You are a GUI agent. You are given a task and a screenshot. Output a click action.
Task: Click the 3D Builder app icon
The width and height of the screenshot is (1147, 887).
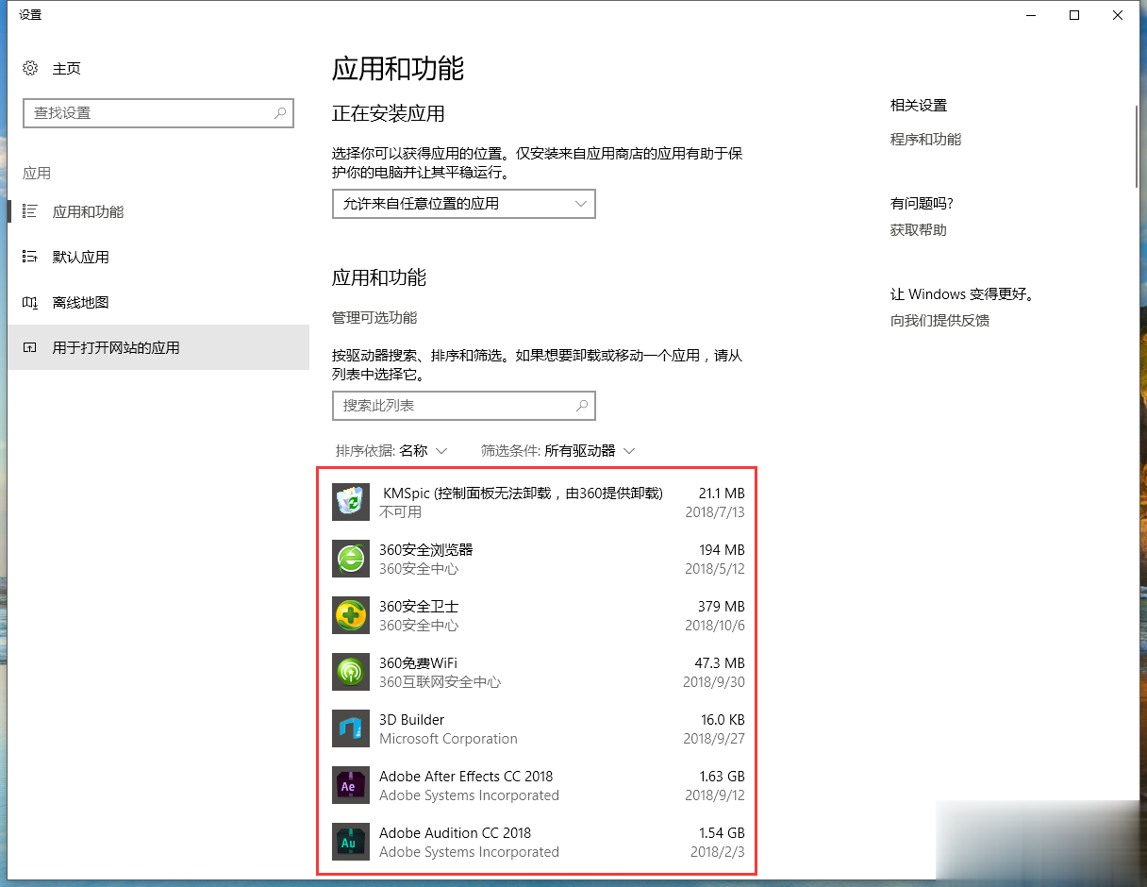click(x=351, y=728)
